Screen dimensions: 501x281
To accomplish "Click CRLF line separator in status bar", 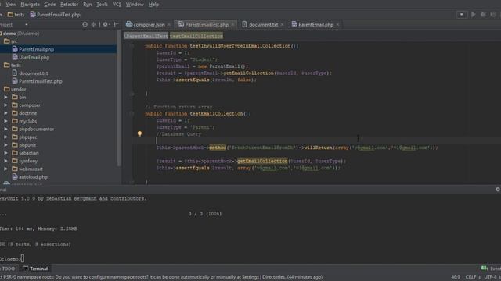I will point(473,277).
